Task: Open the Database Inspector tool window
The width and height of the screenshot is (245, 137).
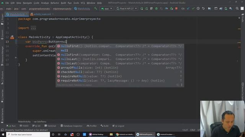Action: tap(72, 126)
